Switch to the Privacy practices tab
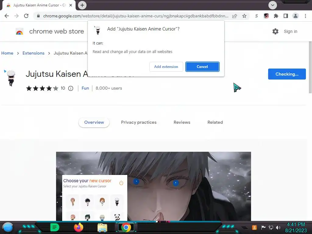Viewport: 312px width, 234px height. pos(139,122)
